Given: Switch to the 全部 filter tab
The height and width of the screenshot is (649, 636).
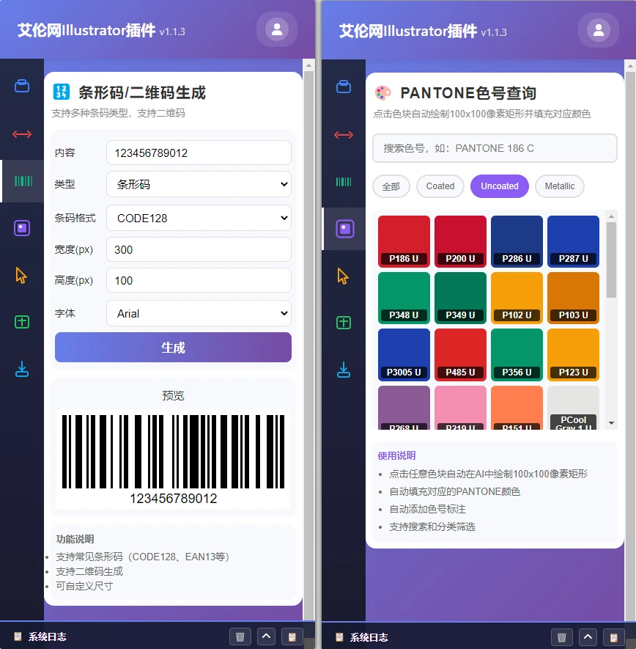Looking at the screenshot, I should 391,186.
